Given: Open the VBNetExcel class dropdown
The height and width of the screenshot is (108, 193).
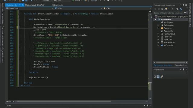Looking at the screenshot, I should 53,8.
